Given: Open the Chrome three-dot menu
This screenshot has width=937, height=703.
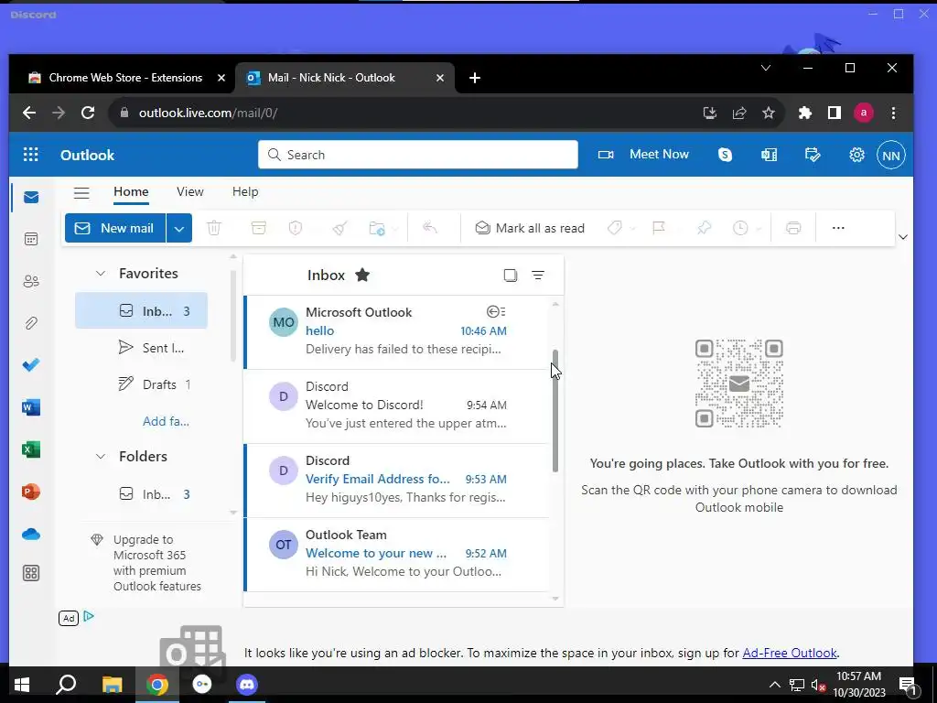Looking at the screenshot, I should coord(893,113).
